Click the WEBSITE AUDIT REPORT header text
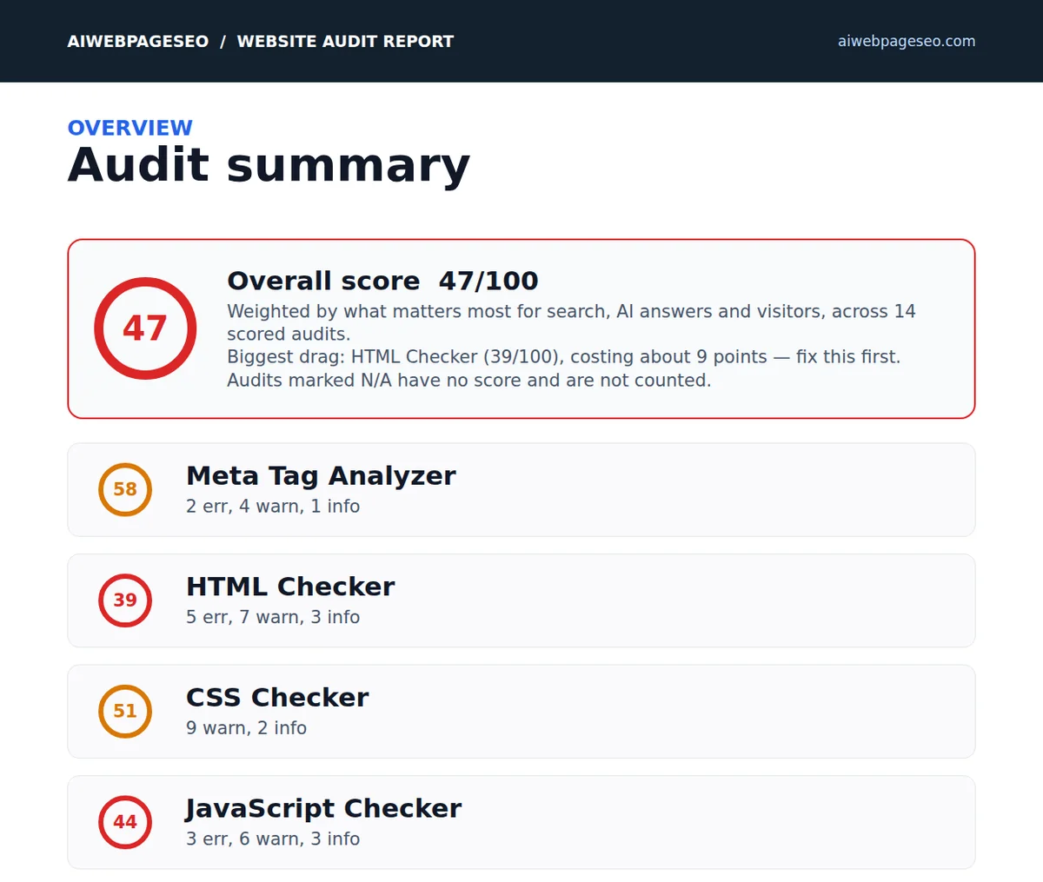 click(345, 41)
